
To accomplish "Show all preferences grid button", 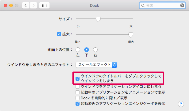I will coord(44,5).
